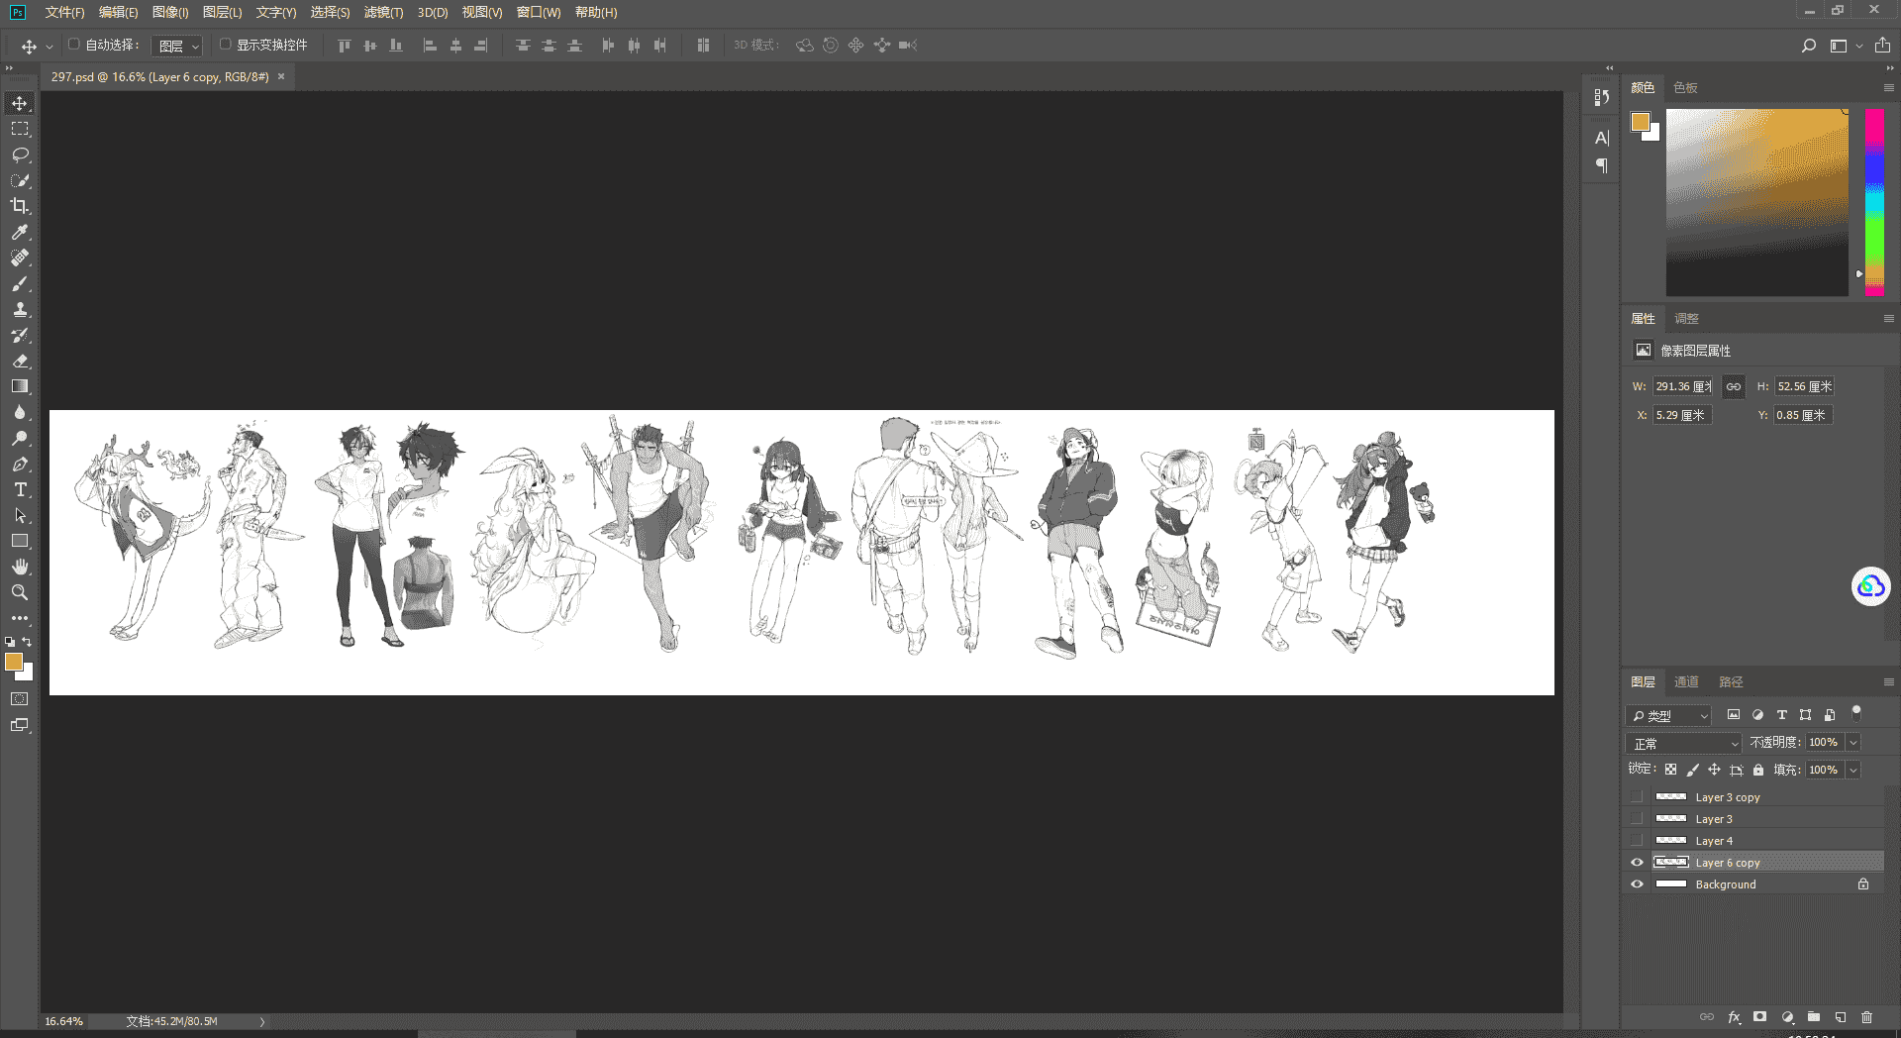Select the Lasso tool
Viewport: 1901px width, 1038px height.
click(x=20, y=155)
